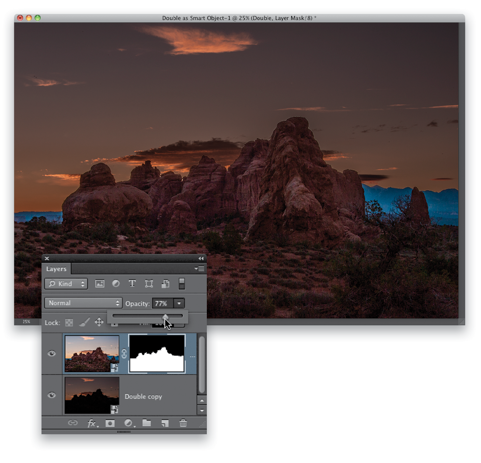This screenshot has height=463, width=481.
Task: Open the fx layer style menu
Action: [92, 424]
